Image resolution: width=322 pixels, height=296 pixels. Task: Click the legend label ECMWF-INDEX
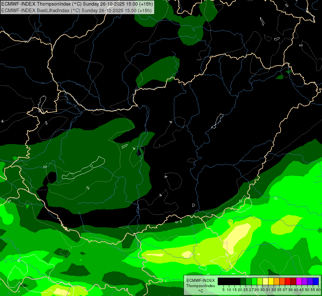click(201, 281)
